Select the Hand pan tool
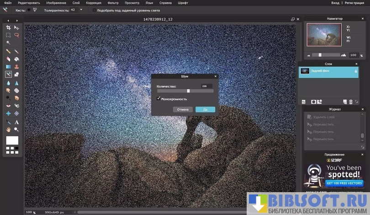The image size is (370, 215). [8, 130]
